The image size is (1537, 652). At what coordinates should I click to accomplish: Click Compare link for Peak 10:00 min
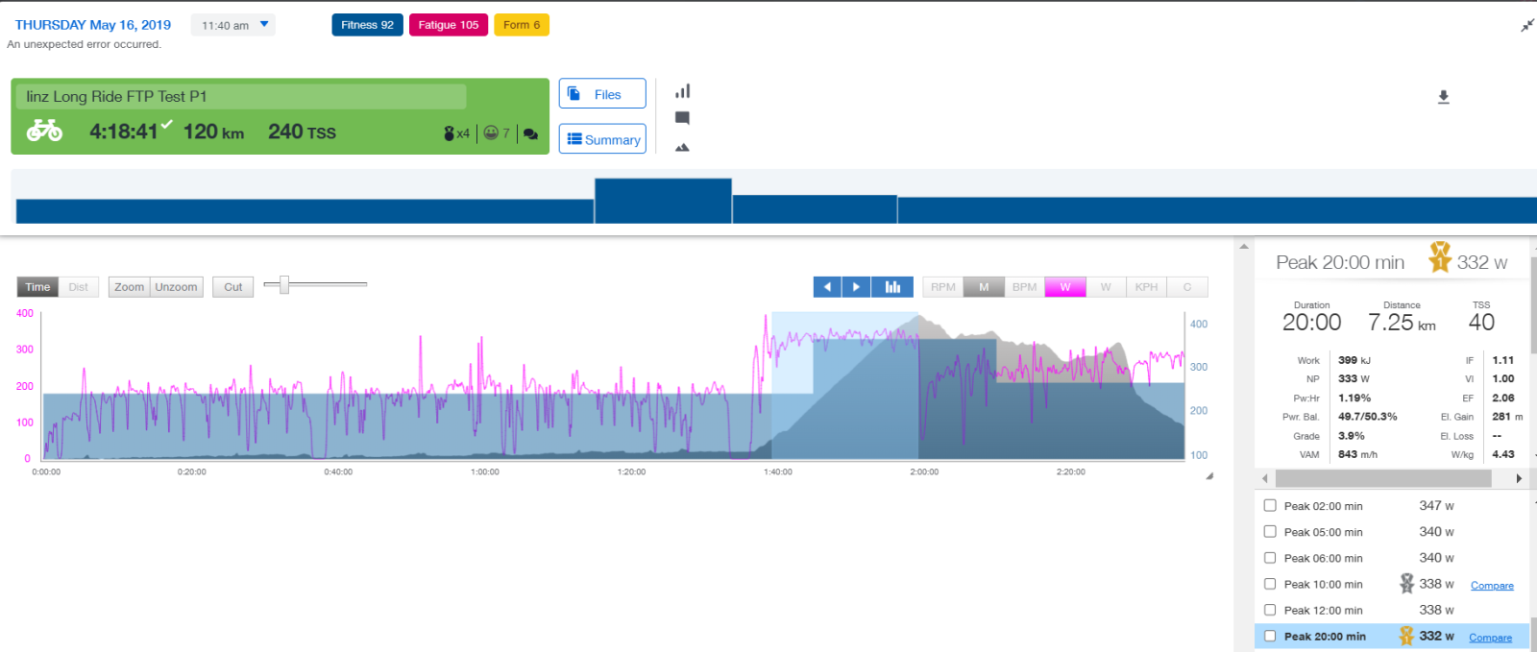(1492, 586)
